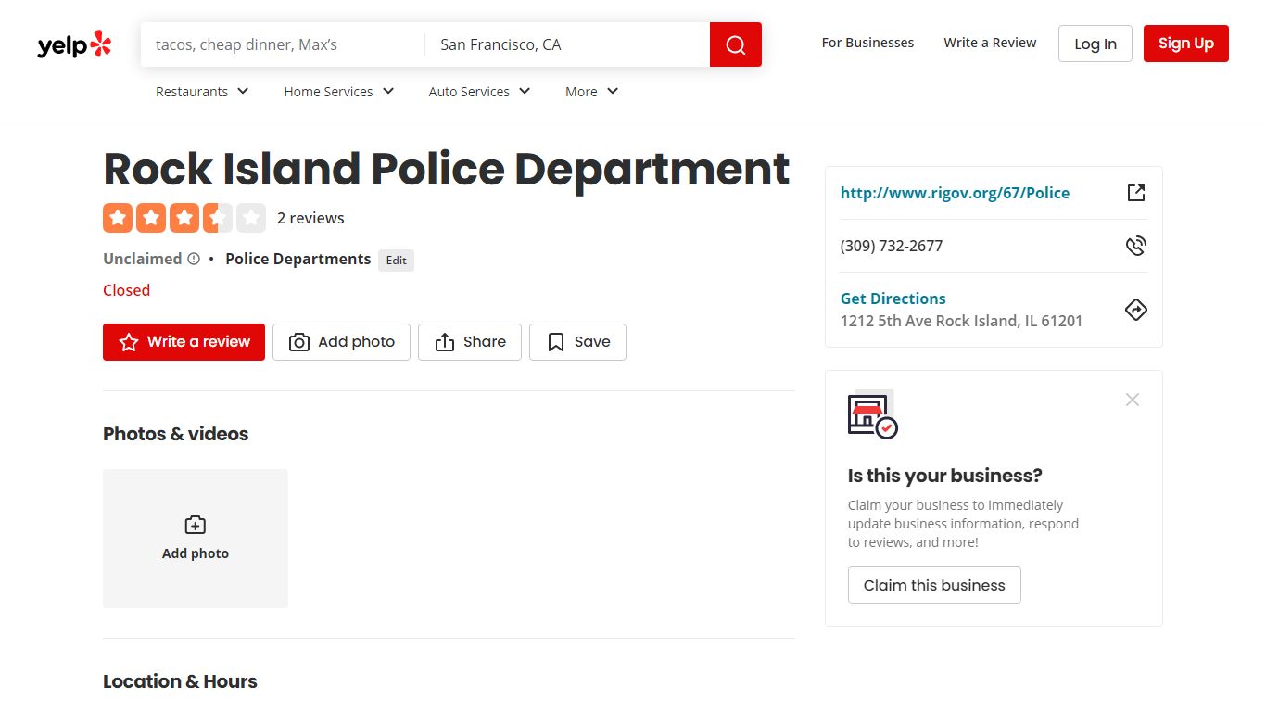Click the storefront claim business icon

[x=872, y=415]
